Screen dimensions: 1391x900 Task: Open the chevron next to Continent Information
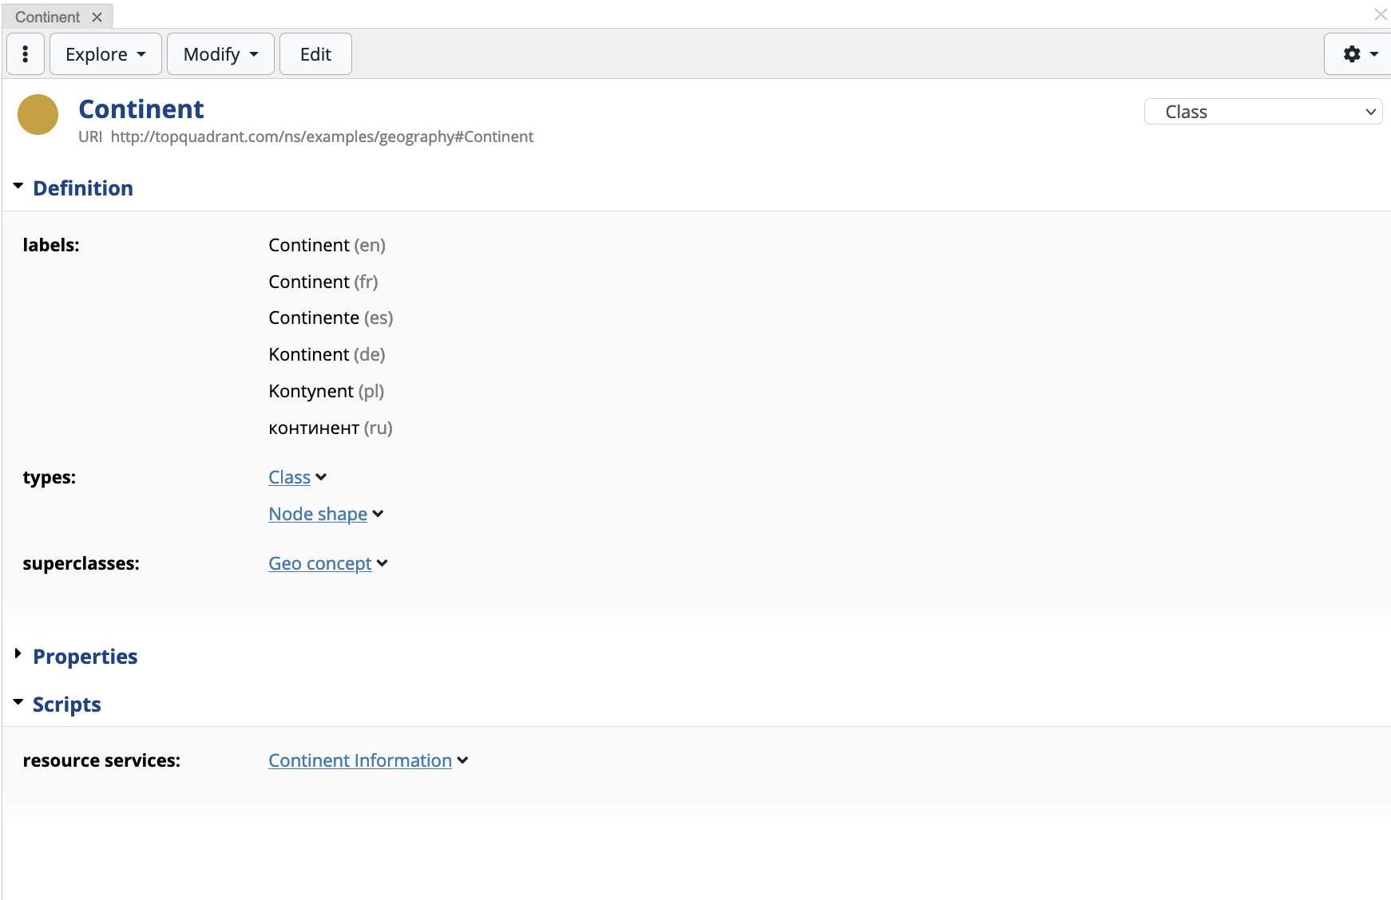463,761
